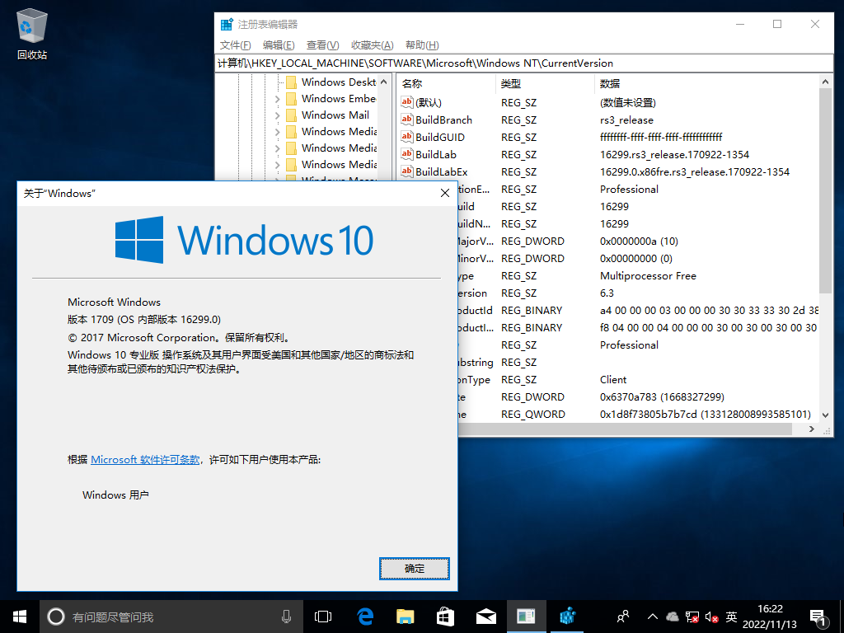The width and height of the screenshot is (844, 633).
Task: Click the data value 16299.rs3_release.170922-1354
Action: (674, 154)
